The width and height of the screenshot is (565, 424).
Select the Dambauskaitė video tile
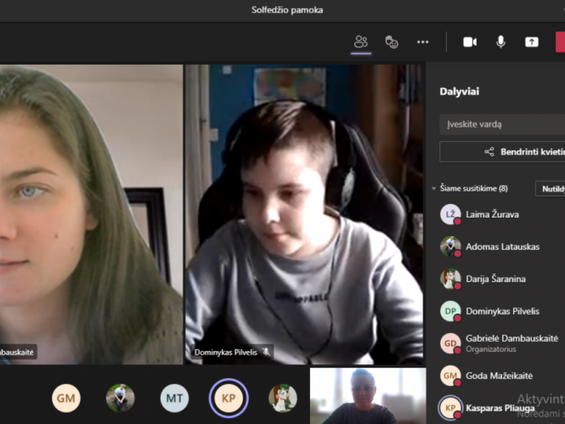92,215
